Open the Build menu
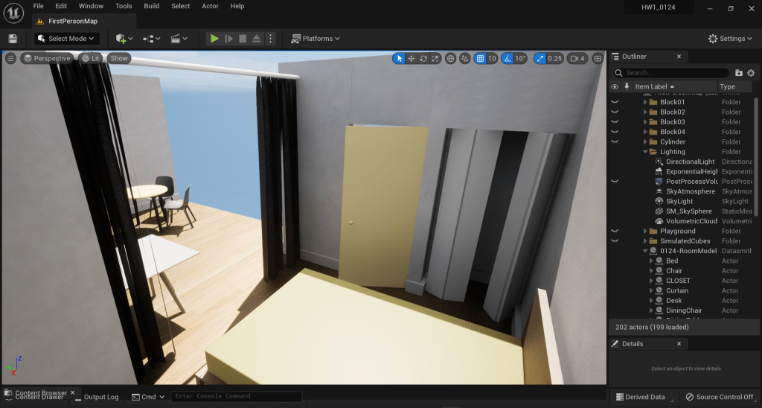The image size is (762, 408). click(152, 6)
